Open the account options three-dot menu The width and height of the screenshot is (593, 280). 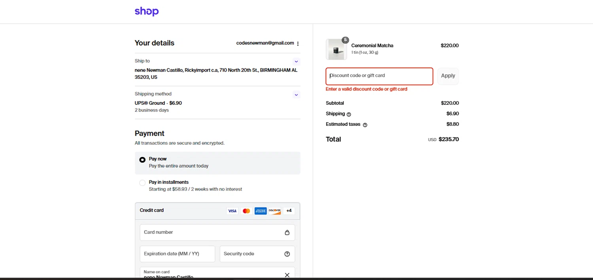[298, 44]
